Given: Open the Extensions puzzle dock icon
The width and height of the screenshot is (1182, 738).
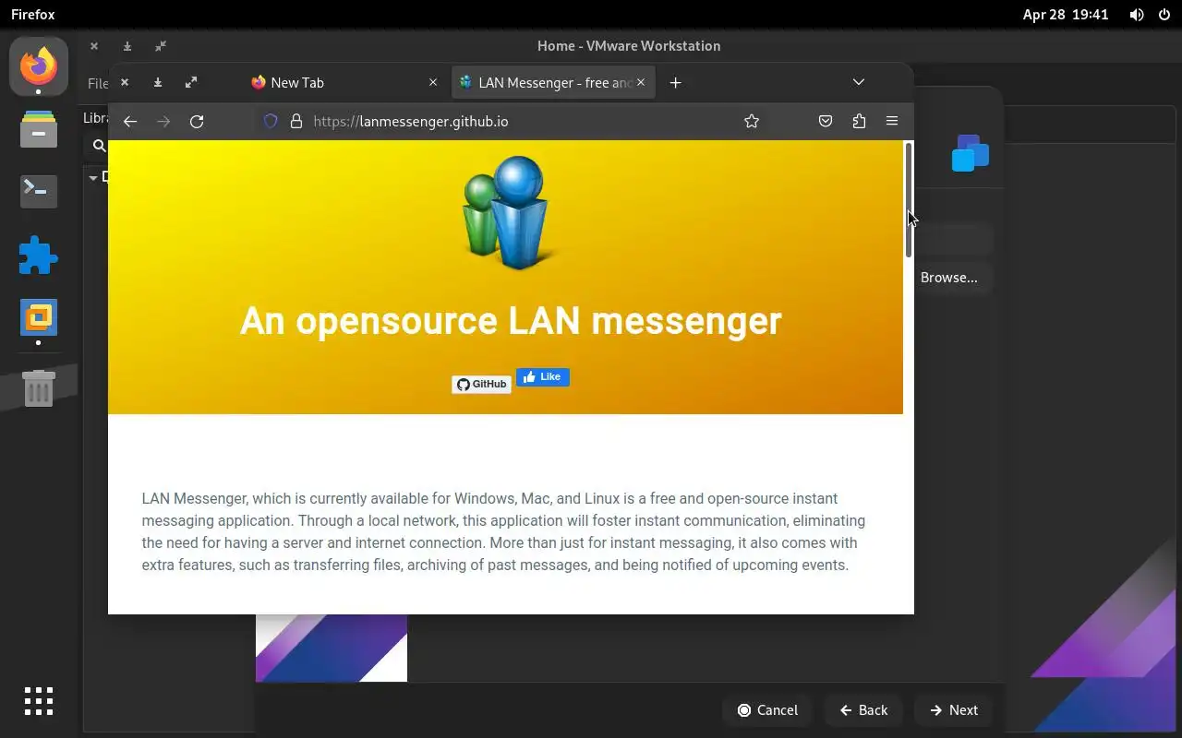Looking at the screenshot, I should click(x=39, y=256).
